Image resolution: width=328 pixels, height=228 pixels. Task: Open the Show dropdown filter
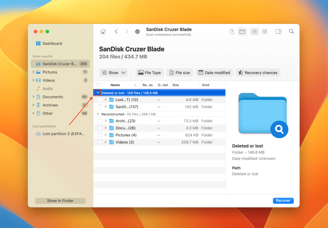(113, 73)
